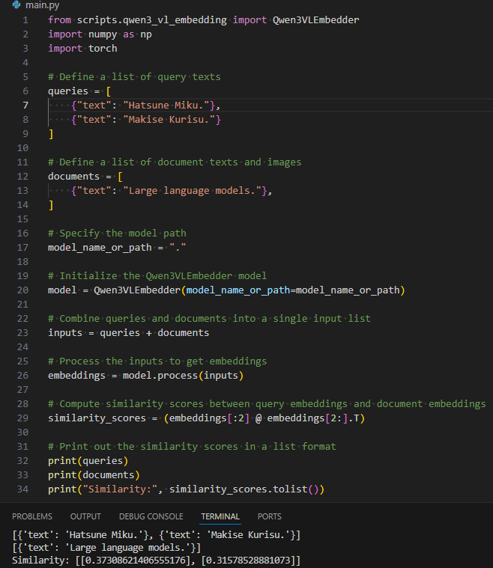Click the 'queries' variable on line 6

[x=68, y=91]
